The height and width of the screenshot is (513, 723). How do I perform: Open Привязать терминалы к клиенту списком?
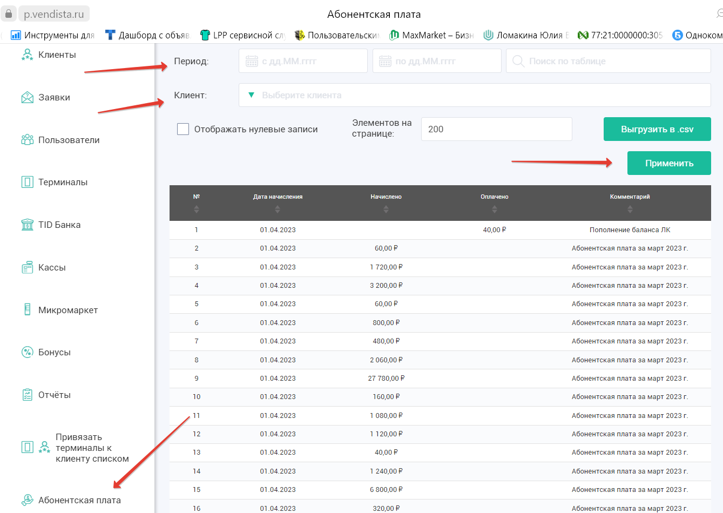click(x=92, y=448)
